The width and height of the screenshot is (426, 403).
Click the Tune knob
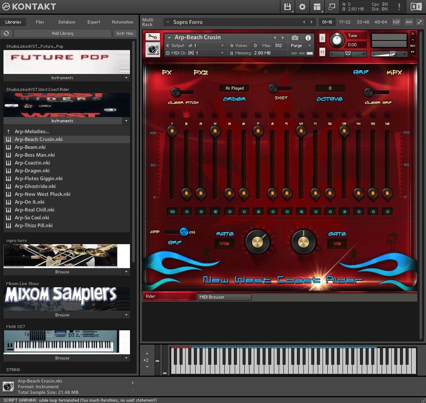tap(337, 40)
